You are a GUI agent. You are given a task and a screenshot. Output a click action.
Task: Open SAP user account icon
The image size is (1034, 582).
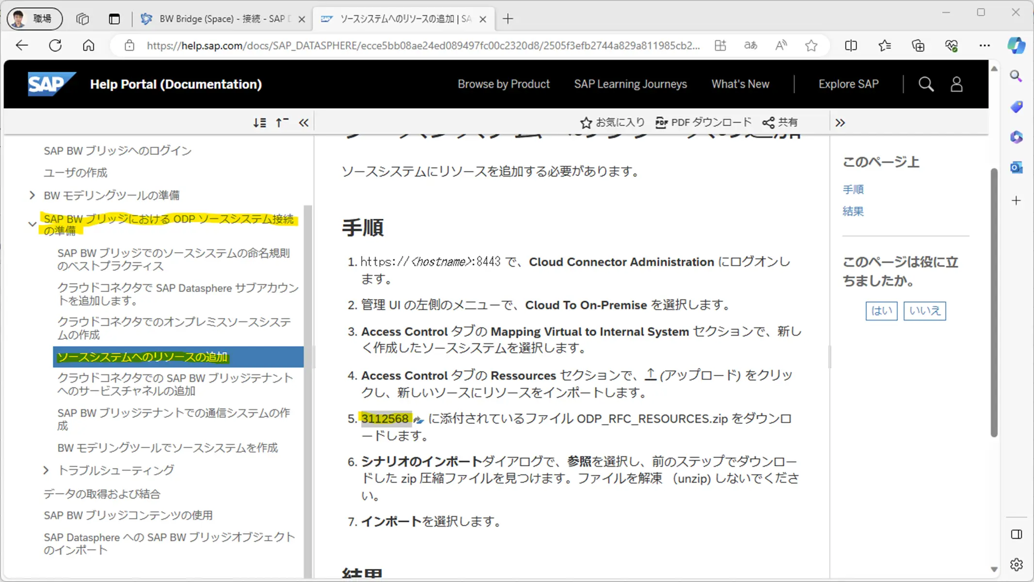pyautogui.click(x=956, y=84)
